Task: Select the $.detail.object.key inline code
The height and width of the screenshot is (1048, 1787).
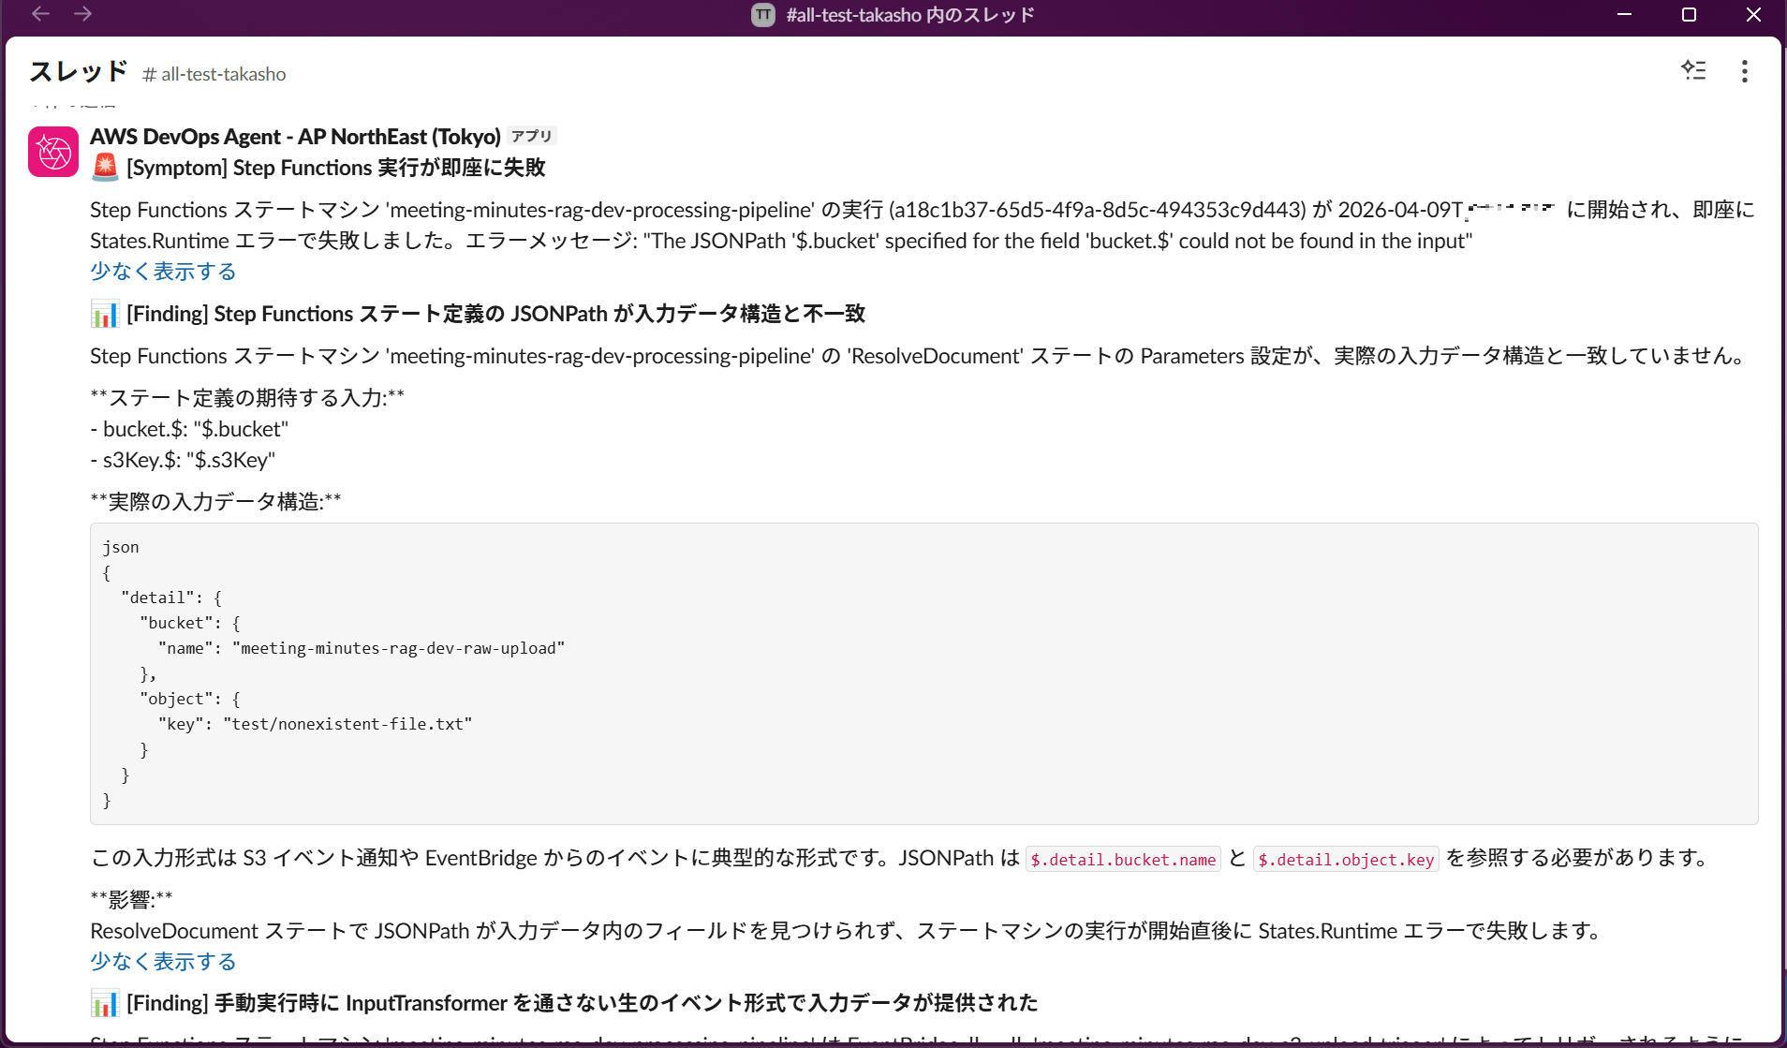Action: 1346,860
